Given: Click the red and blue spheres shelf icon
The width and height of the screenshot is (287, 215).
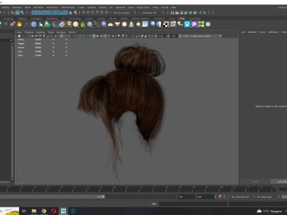Looking at the screenshot, I should [13, 24].
